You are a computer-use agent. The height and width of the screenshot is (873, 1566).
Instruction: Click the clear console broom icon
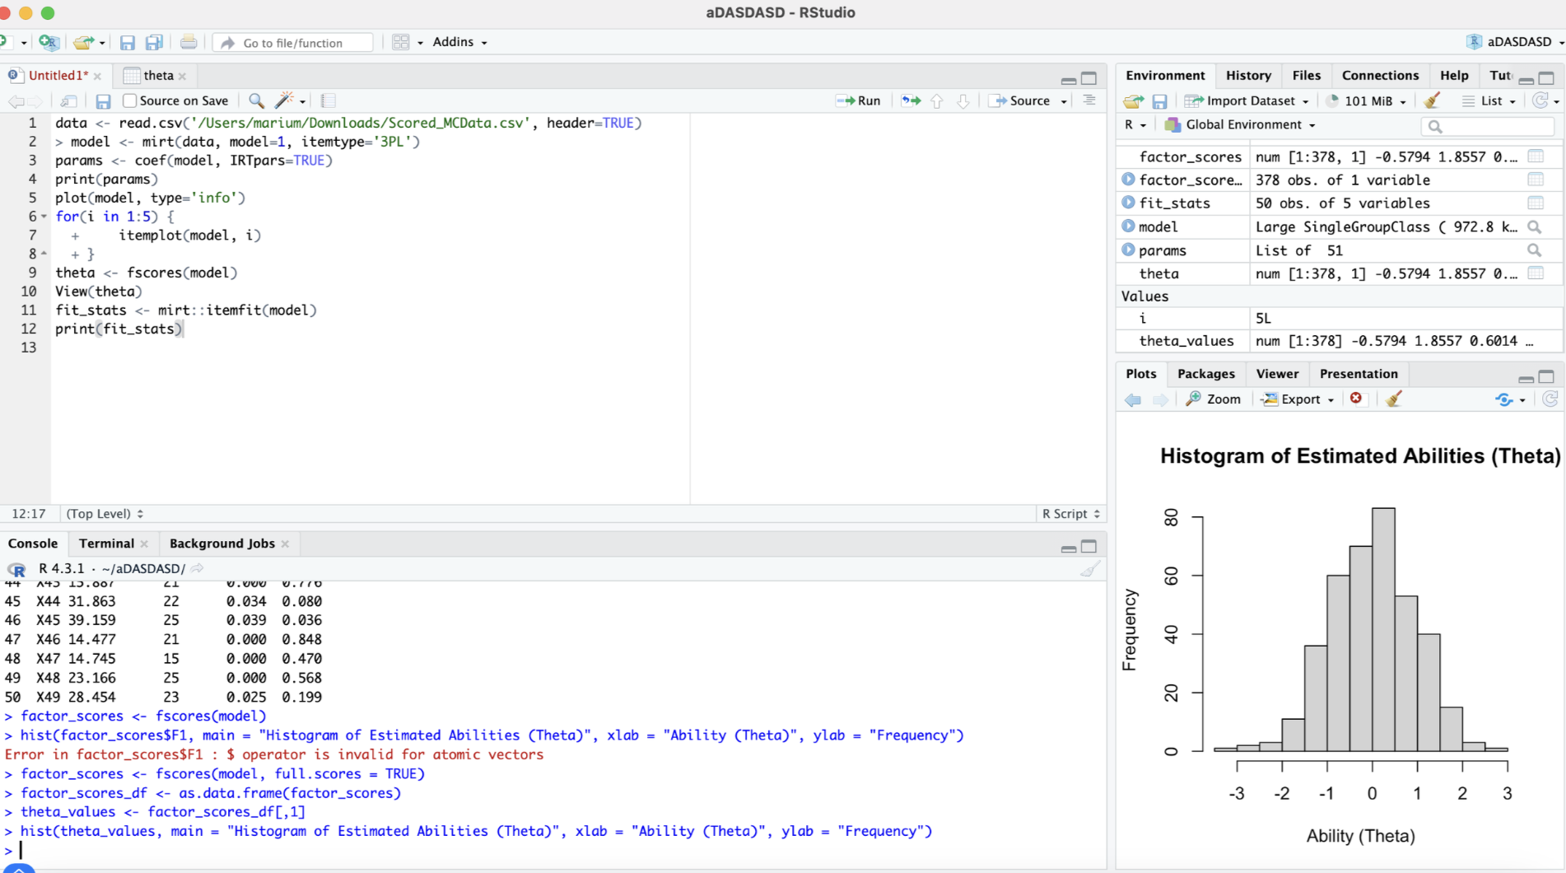tap(1090, 569)
